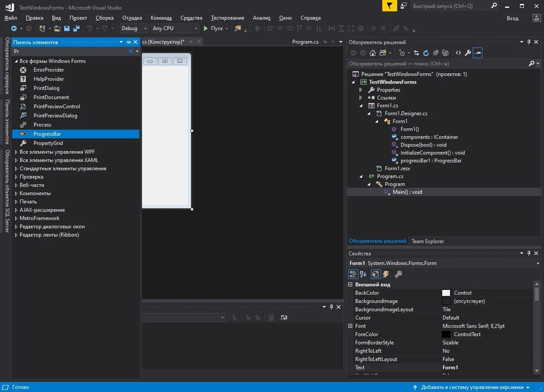Open the Обозреватель серверов side tab

tap(7, 66)
